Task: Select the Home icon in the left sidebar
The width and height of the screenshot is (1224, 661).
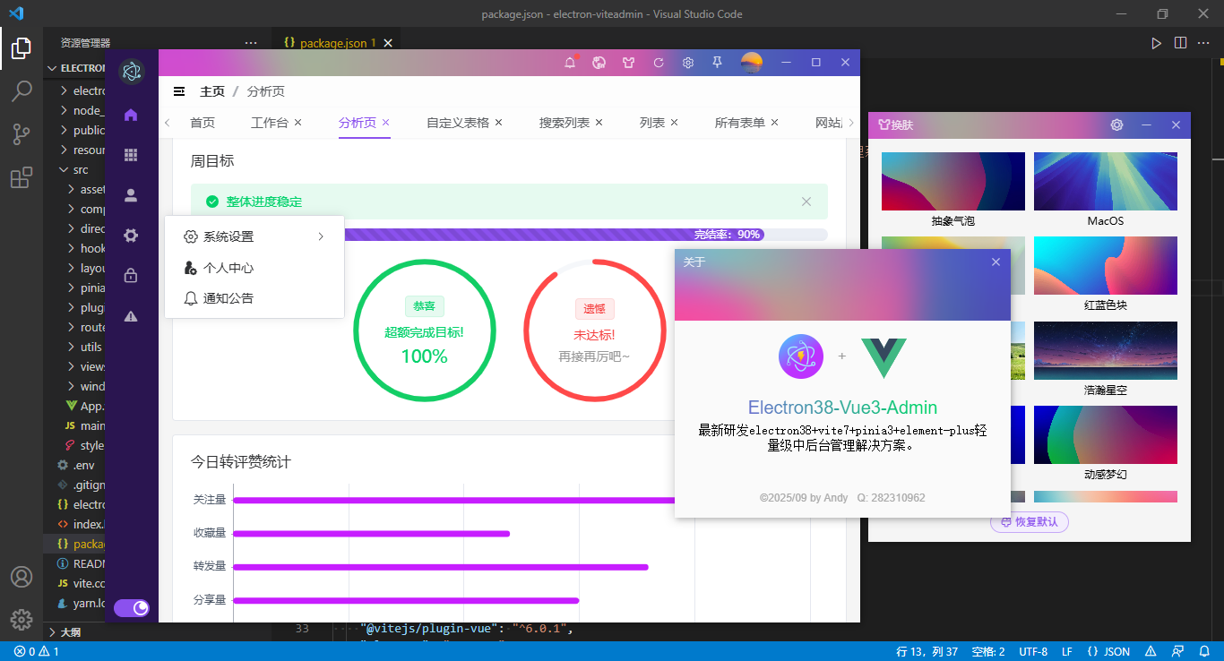Action: pos(131,114)
